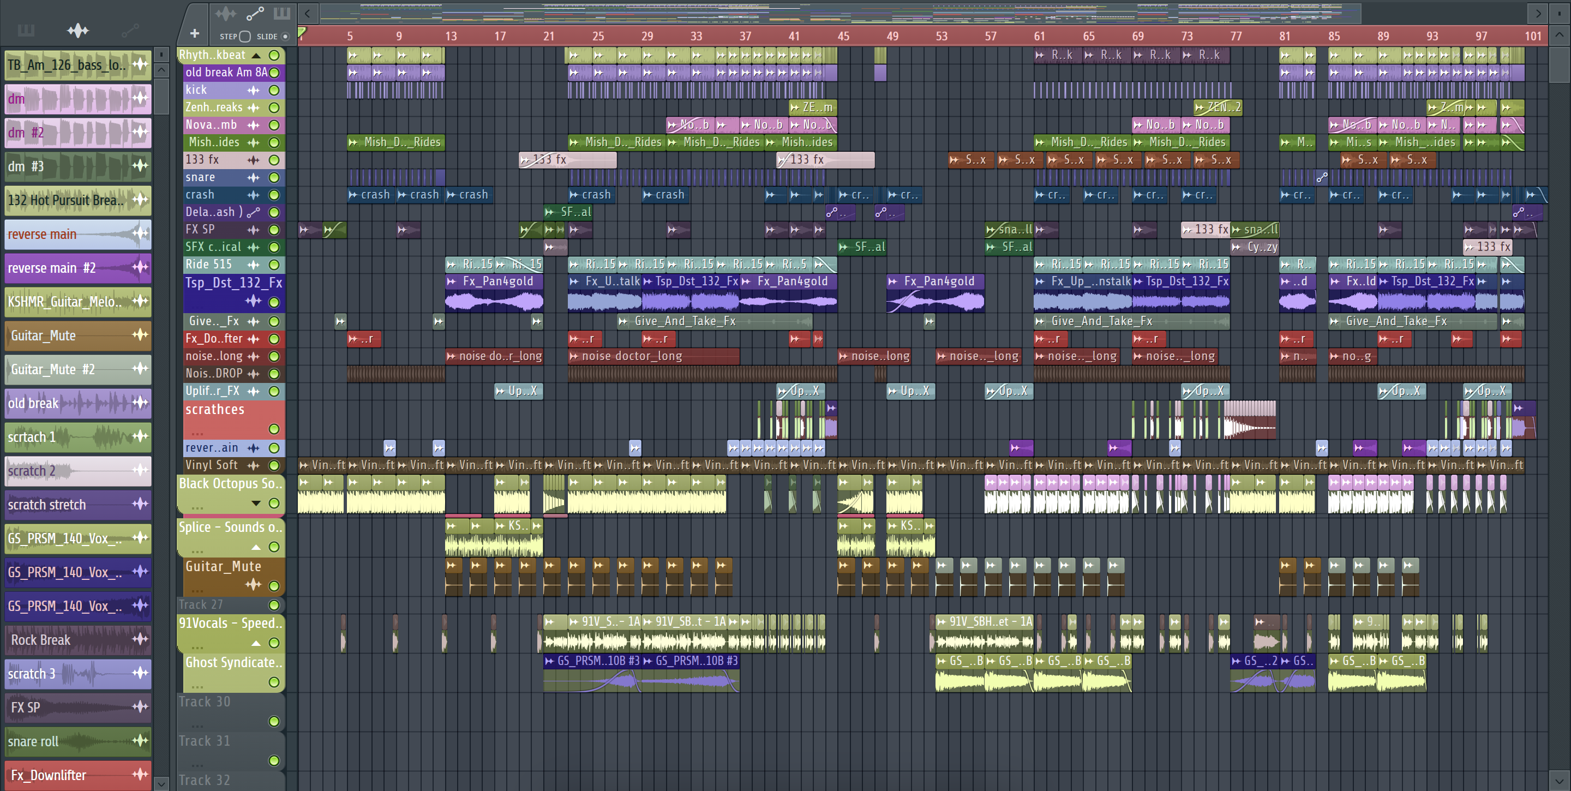Click waveform icon on Fx_Downlifter picker clip
Screen dimensions: 1571x791
tap(140, 774)
